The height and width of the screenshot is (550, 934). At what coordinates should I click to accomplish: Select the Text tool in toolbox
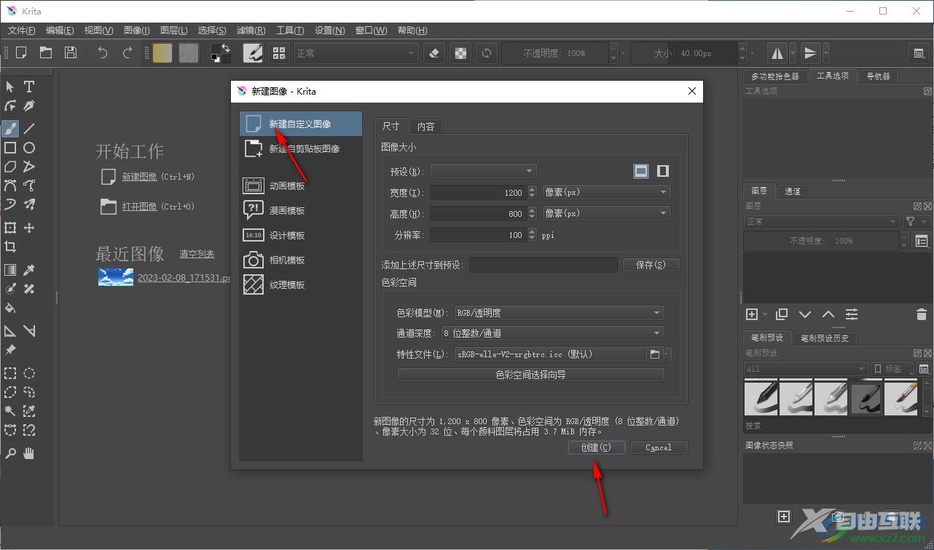click(29, 87)
